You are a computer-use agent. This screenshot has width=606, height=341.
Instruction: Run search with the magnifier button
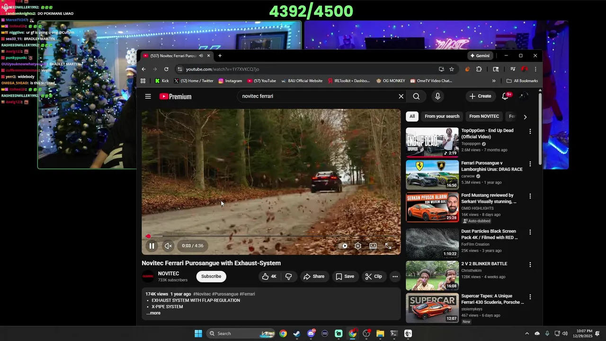coord(416,96)
